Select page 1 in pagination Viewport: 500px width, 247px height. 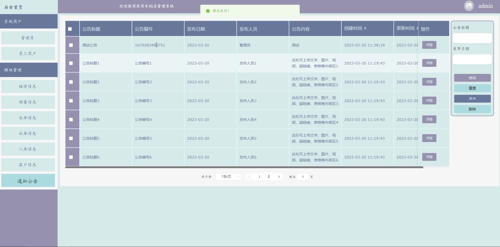tap(259, 177)
